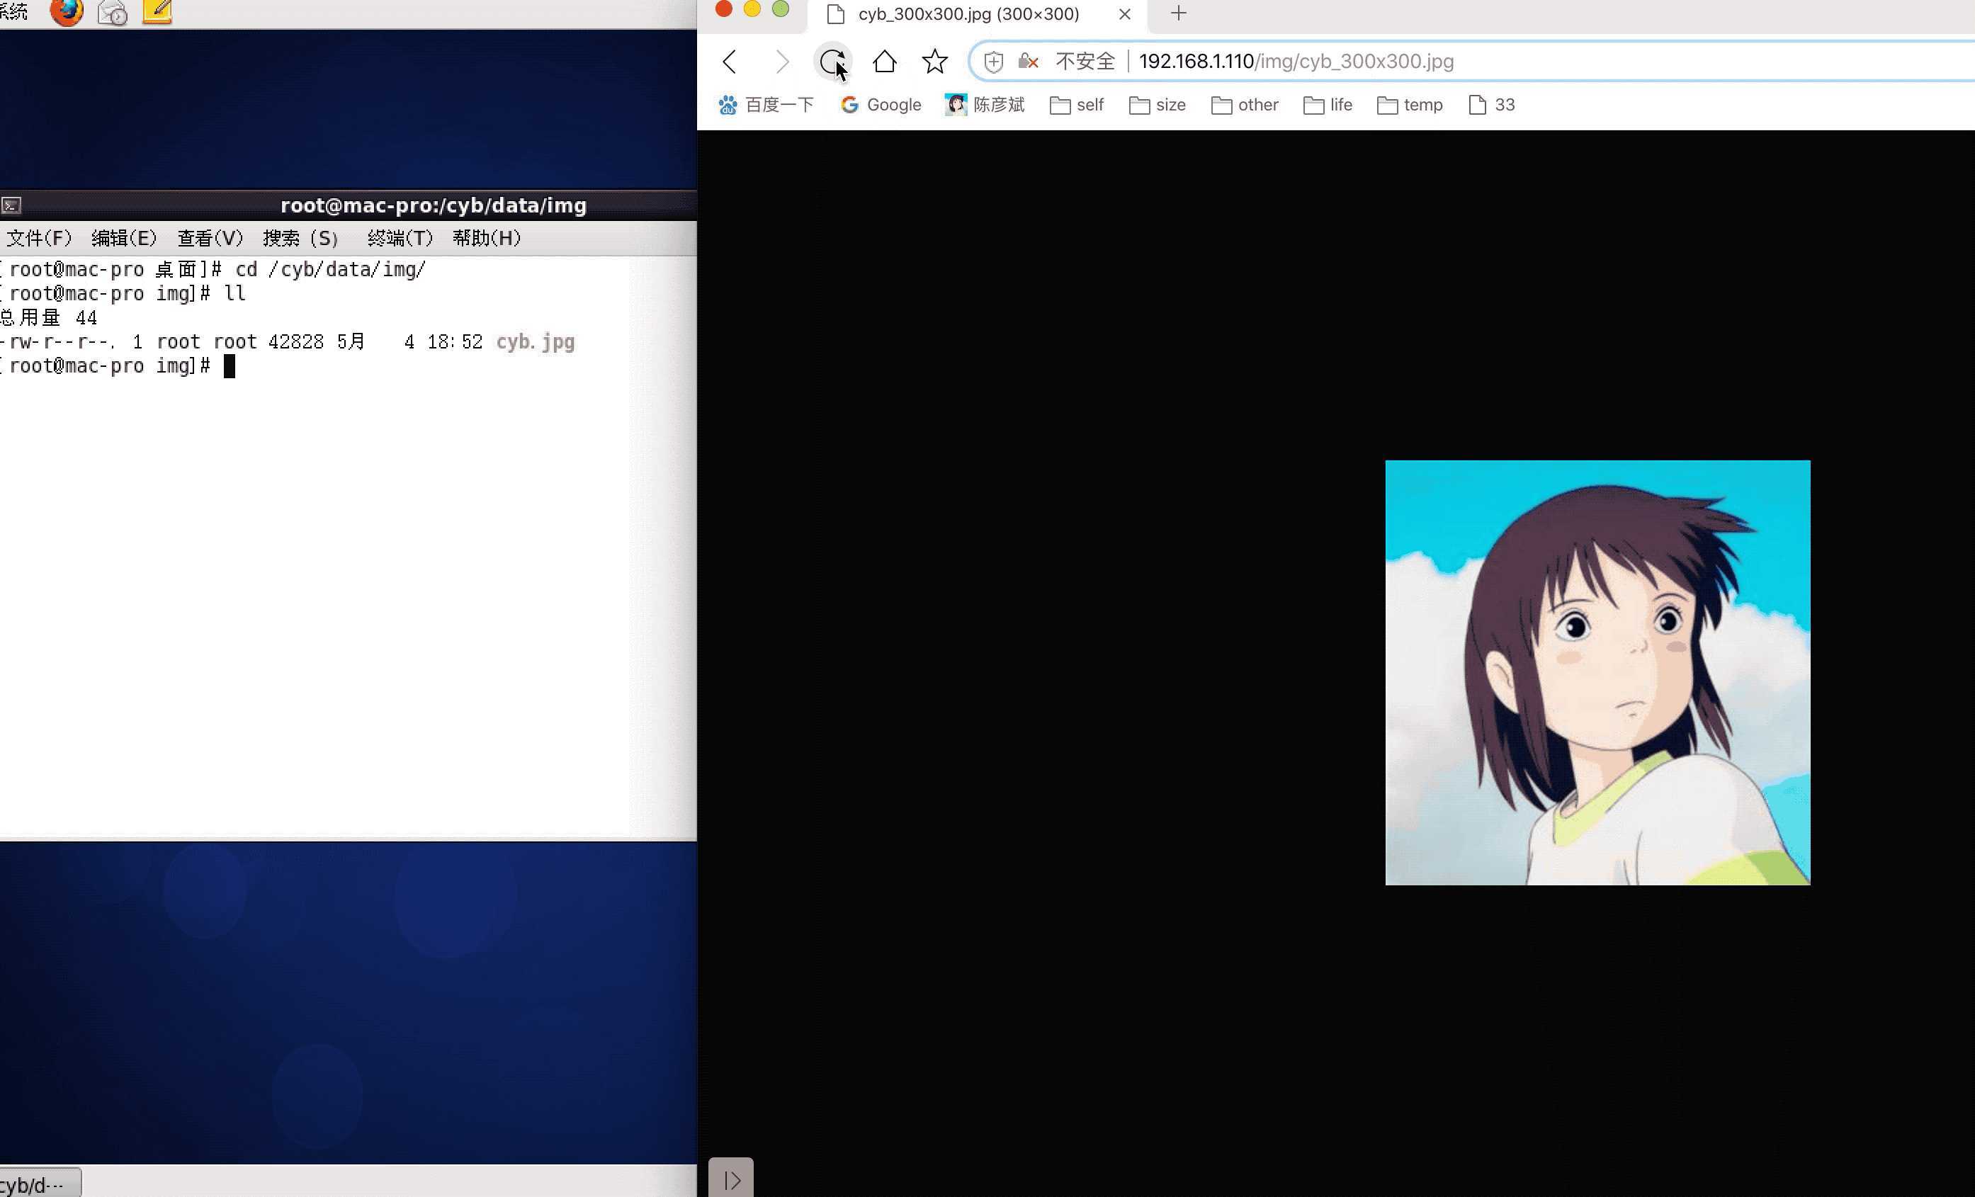Open the 陈彦斌 bookmark
Image resolution: width=1975 pixels, height=1197 pixels.
point(985,105)
